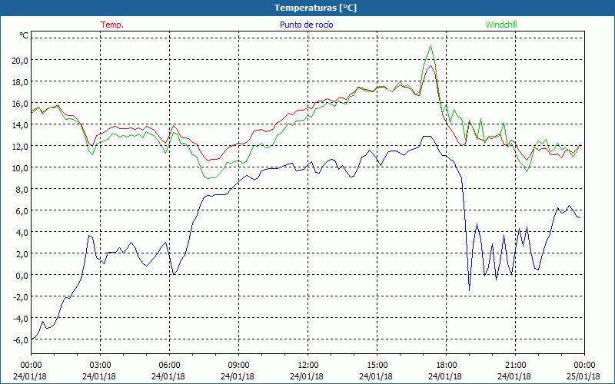Click the -6,0 y-axis value

point(20,340)
